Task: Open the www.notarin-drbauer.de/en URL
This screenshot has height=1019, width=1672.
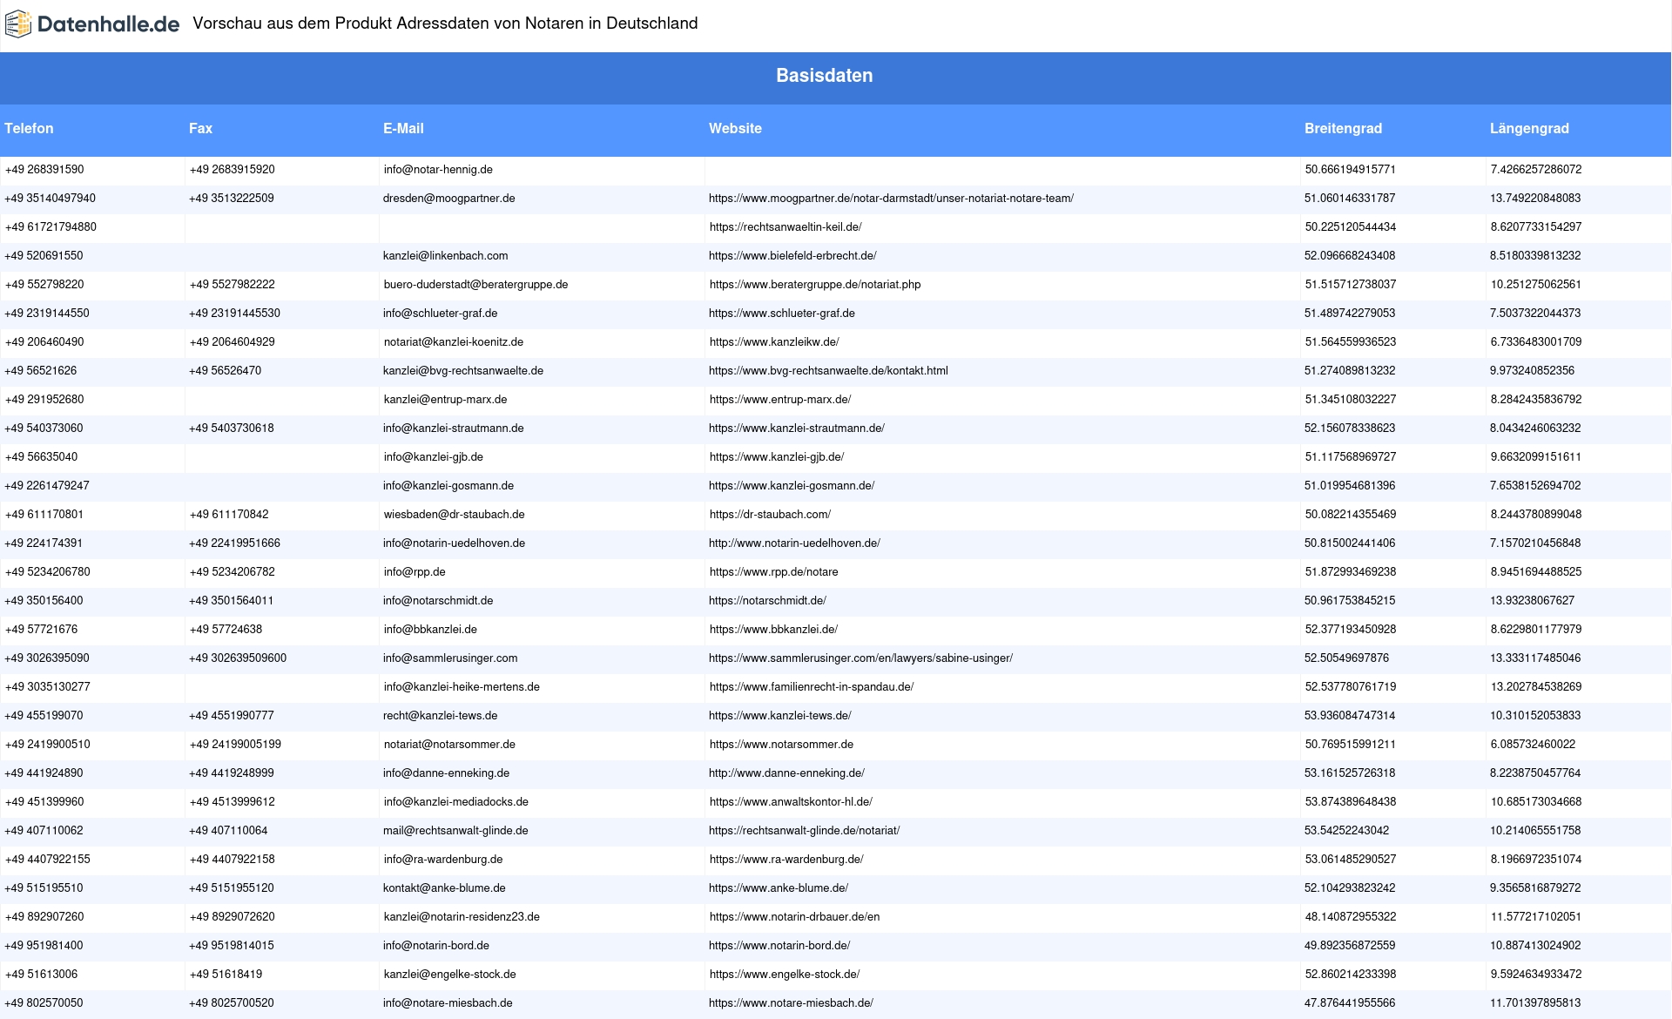Action: point(794,917)
